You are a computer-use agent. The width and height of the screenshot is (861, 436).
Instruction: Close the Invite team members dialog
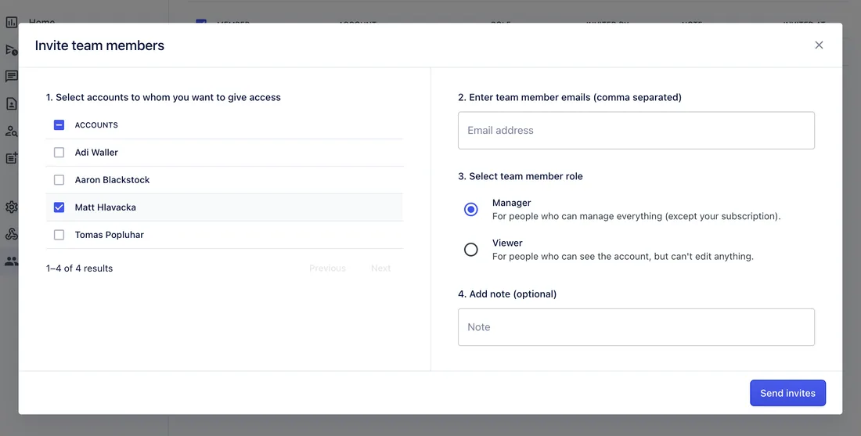(x=819, y=45)
